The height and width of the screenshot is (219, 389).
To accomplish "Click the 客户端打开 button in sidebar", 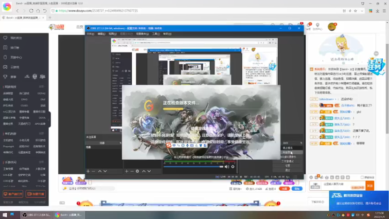I will (x=13, y=194).
